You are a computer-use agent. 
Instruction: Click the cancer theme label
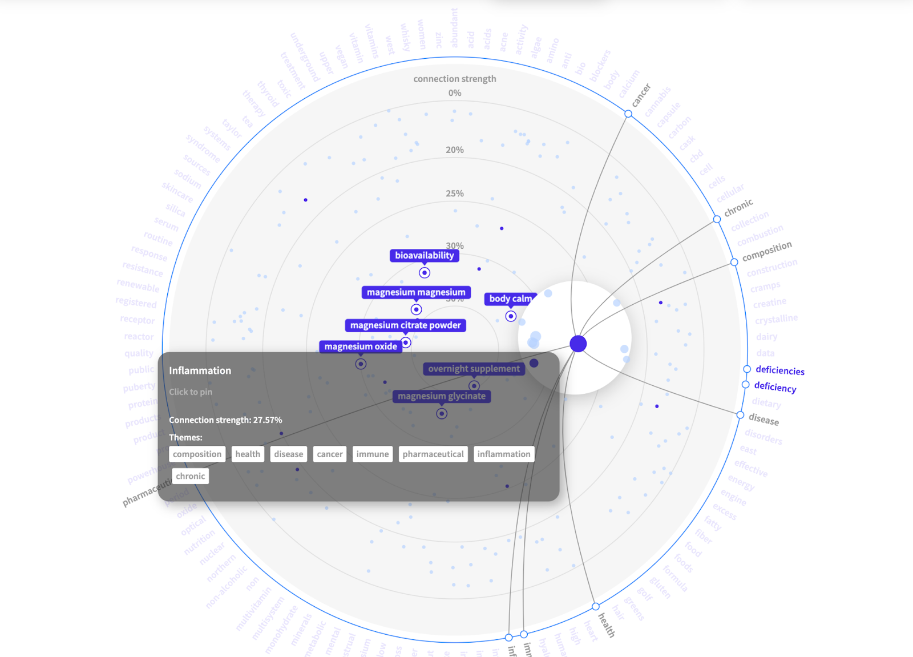tap(641, 95)
